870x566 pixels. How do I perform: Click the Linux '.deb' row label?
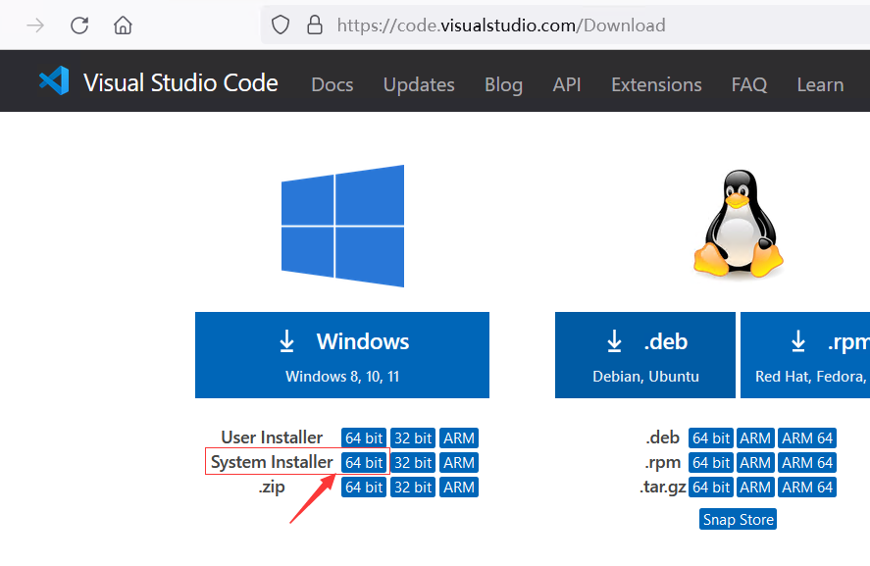663,437
